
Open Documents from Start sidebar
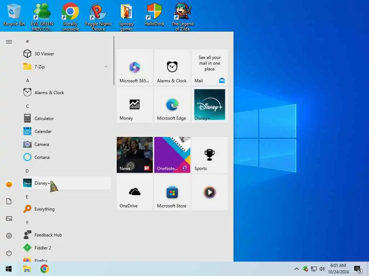9,201
